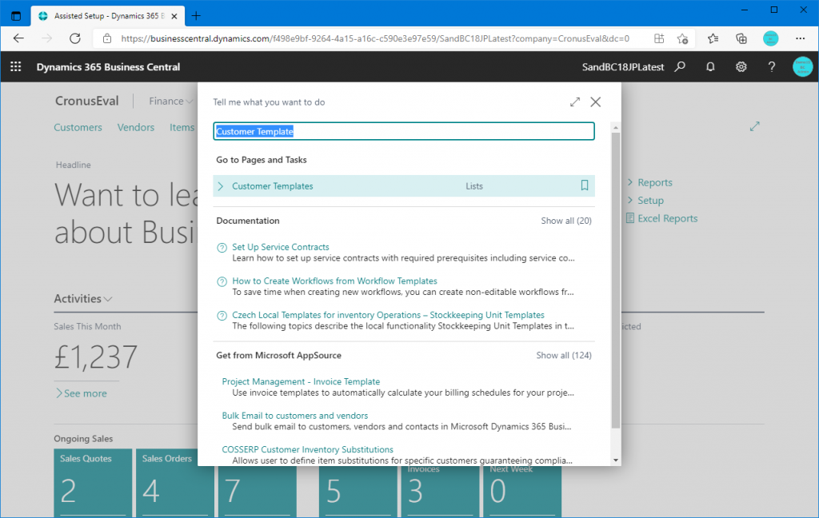Open the Customers navigation item

click(78, 127)
